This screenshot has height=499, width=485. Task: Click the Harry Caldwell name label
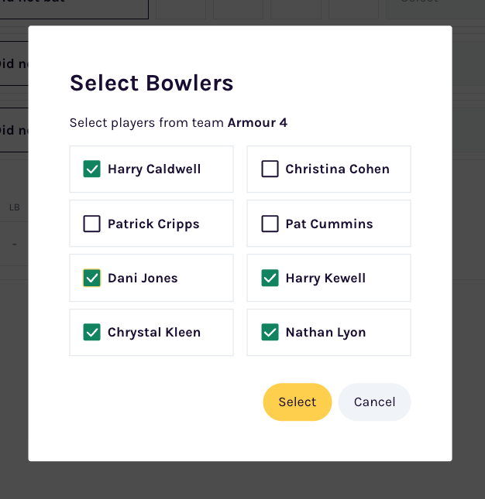click(x=154, y=169)
